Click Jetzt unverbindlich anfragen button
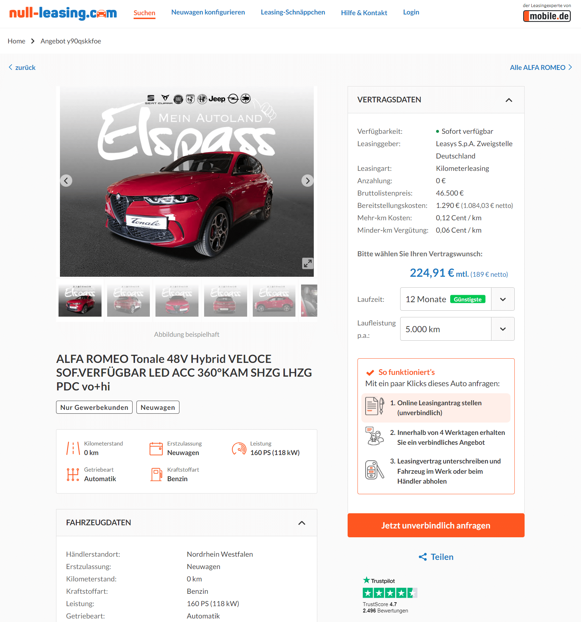This screenshot has width=581, height=622. coord(436,525)
